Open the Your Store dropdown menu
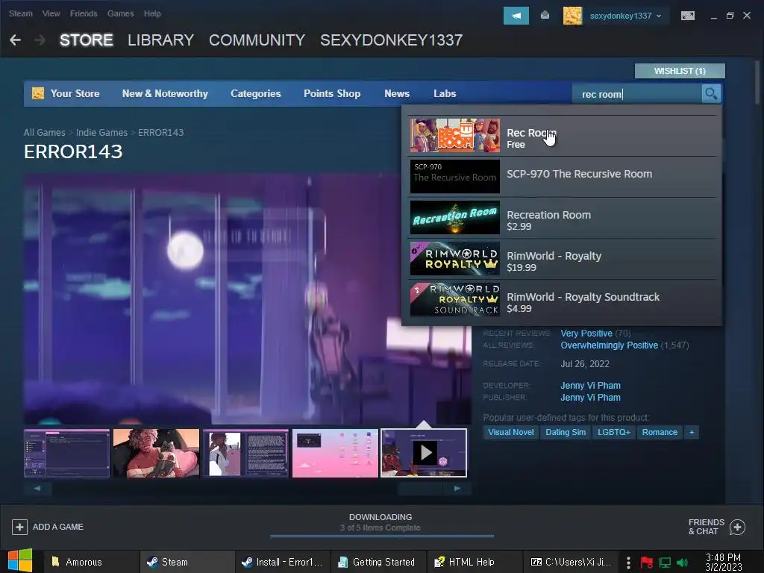 click(x=75, y=93)
